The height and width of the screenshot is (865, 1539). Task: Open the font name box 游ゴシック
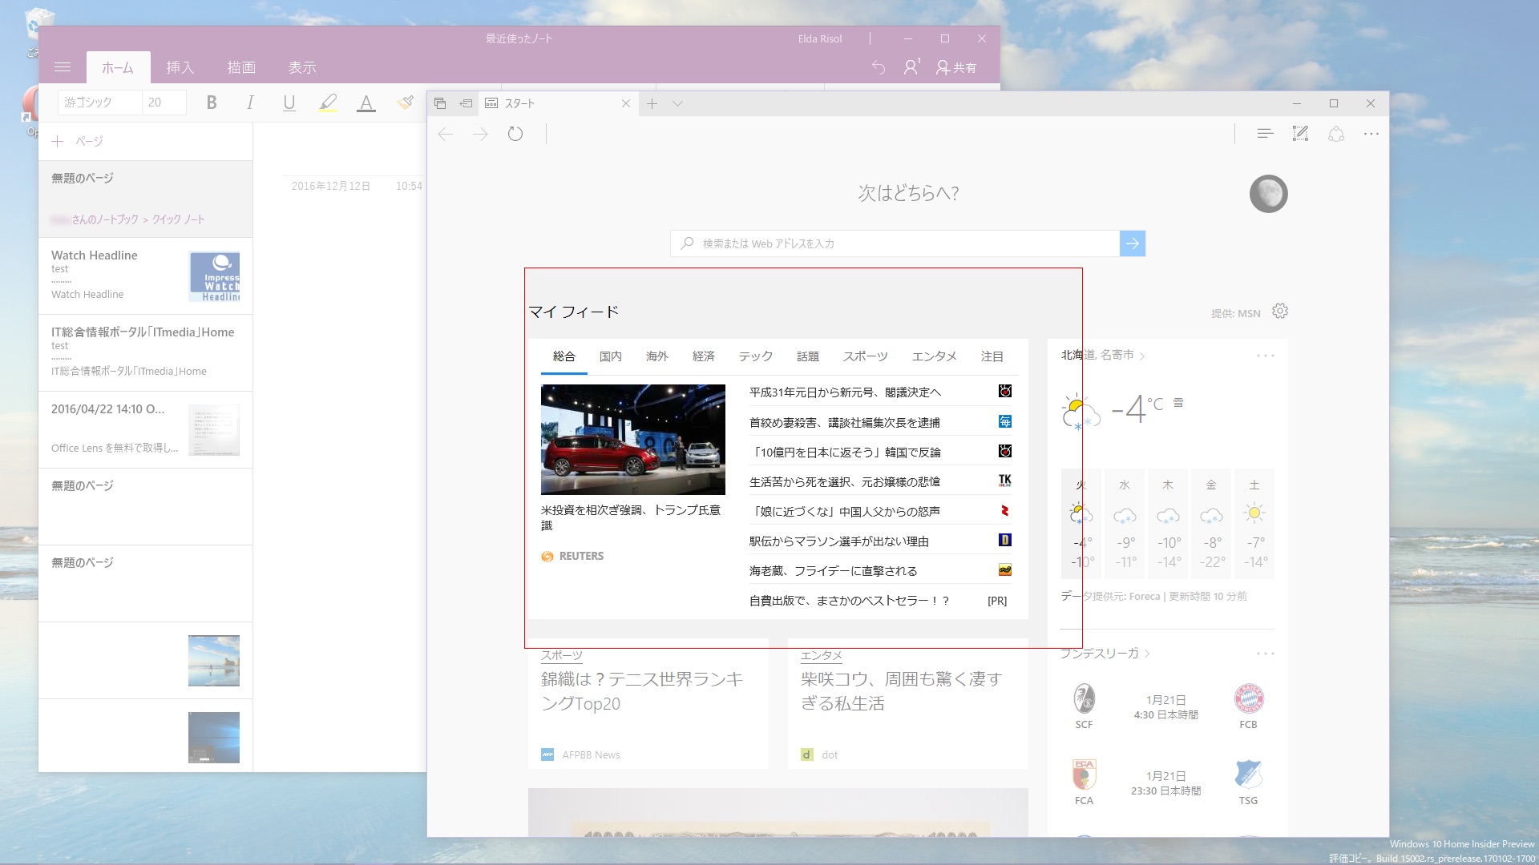point(99,103)
